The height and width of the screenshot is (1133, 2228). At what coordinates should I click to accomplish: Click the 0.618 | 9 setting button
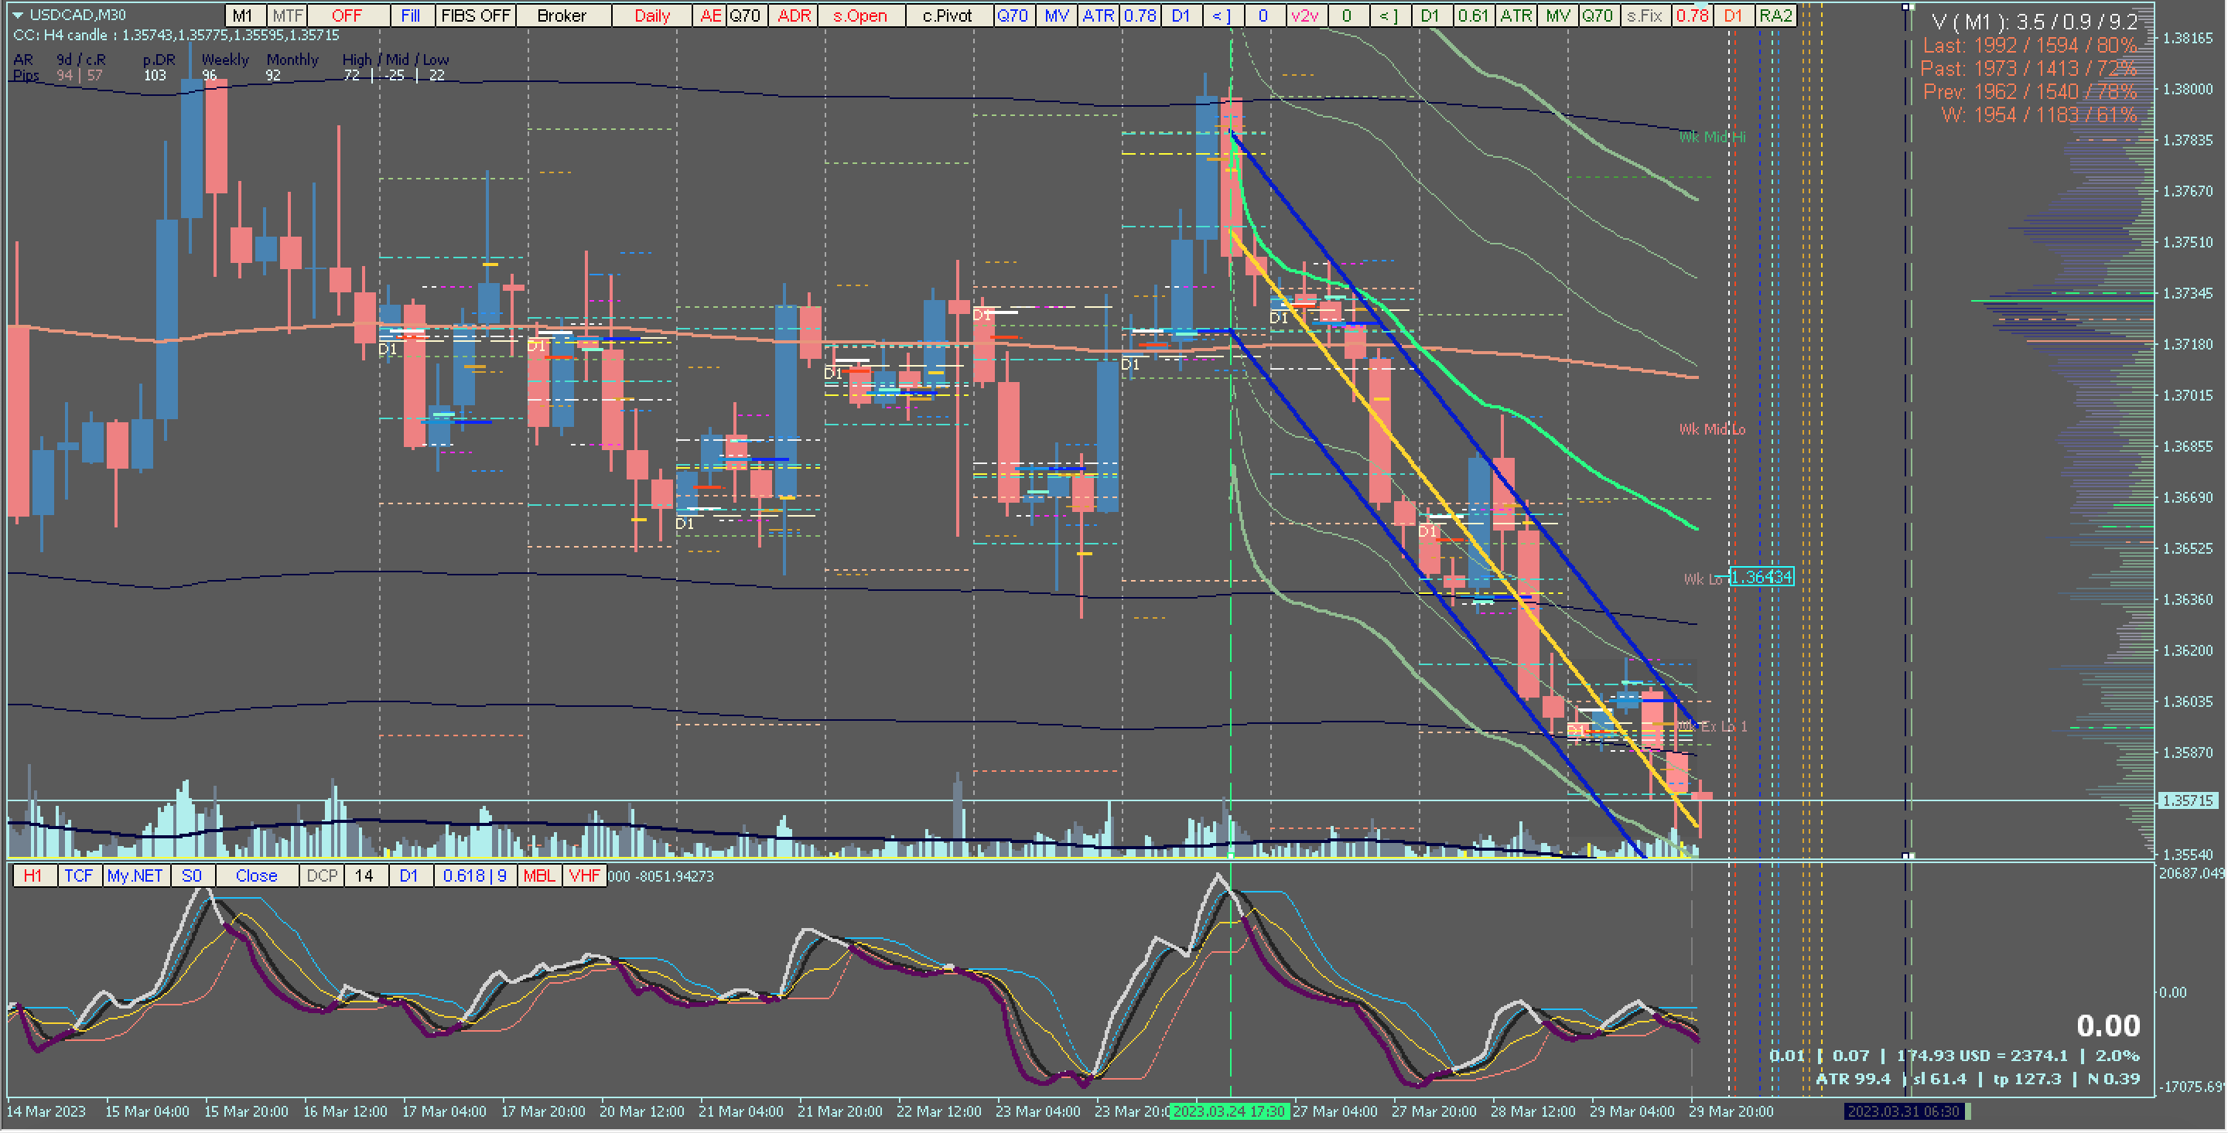click(475, 876)
